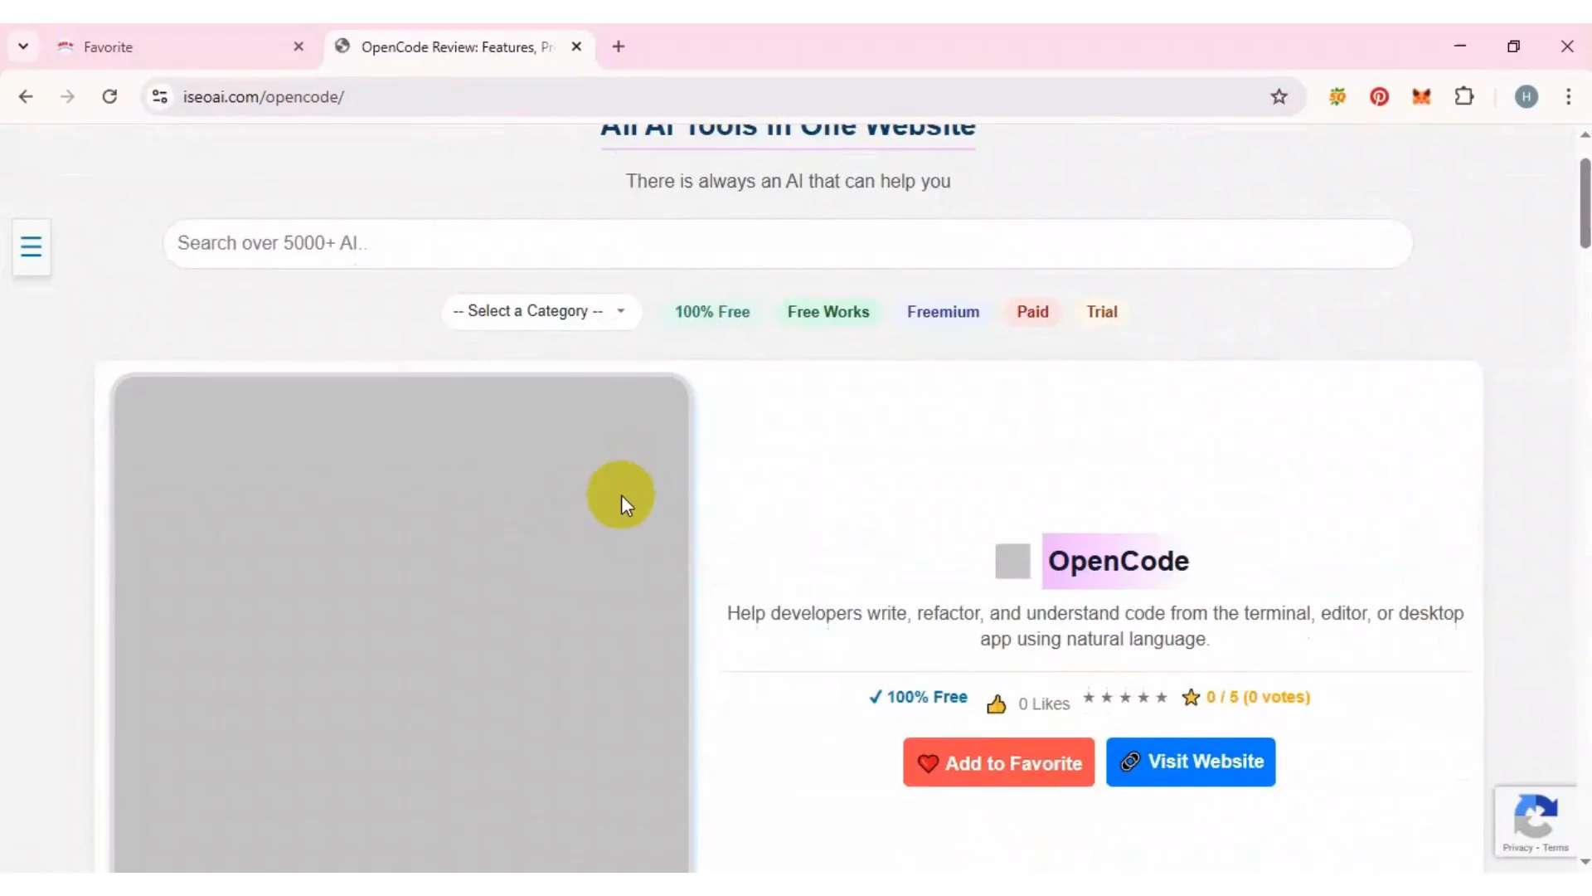This screenshot has height=896, width=1592.
Task: Click the thumbs-up like icon for OpenCode
Action: click(997, 704)
